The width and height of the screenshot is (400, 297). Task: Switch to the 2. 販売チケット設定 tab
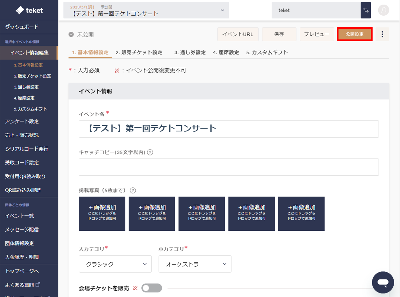[x=139, y=52]
